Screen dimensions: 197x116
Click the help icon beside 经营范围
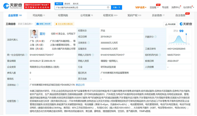click(18, 101)
